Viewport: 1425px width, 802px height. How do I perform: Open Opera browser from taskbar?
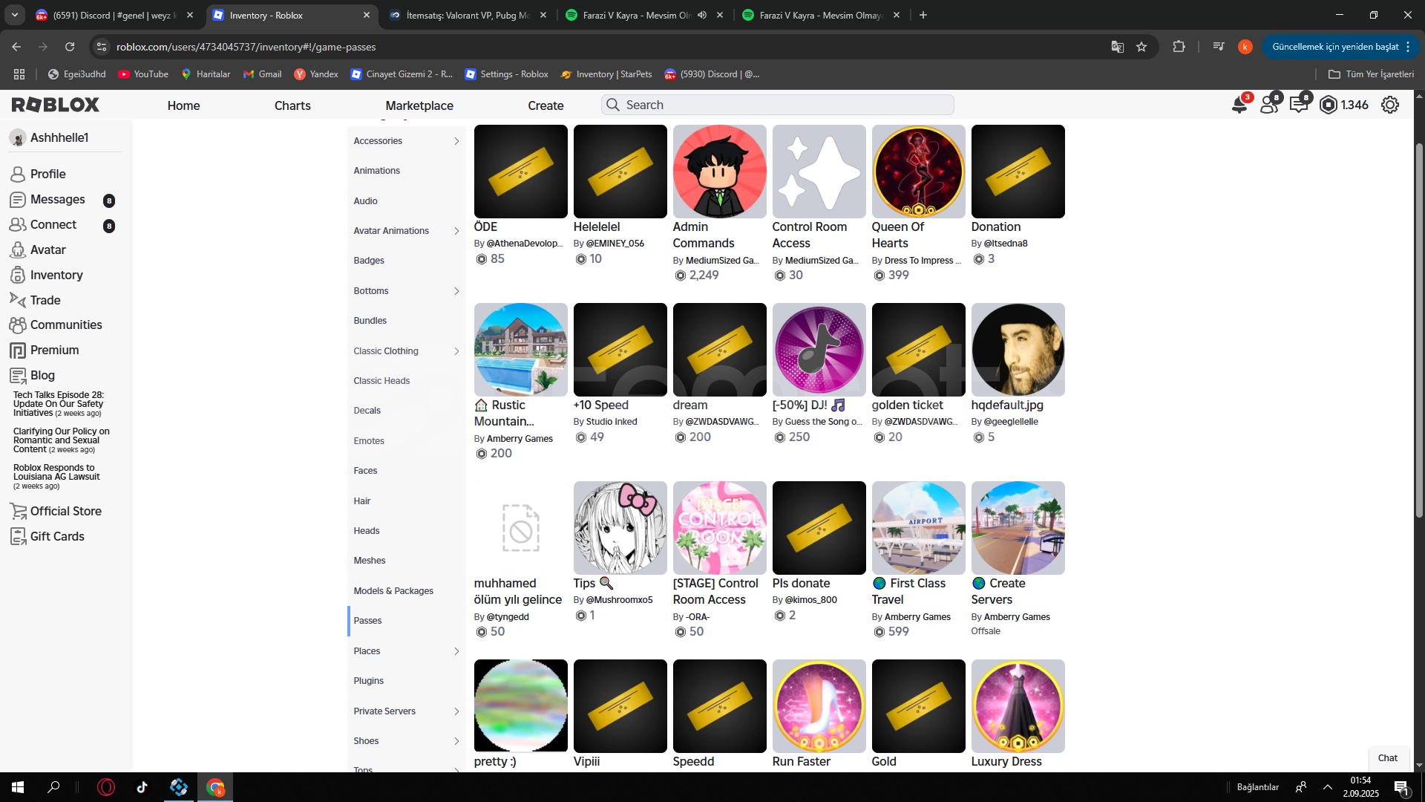tap(106, 787)
